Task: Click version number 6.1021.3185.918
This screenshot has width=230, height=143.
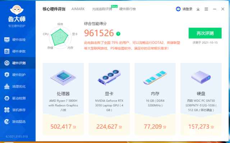Action: pyautogui.click(x=17, y=137)
